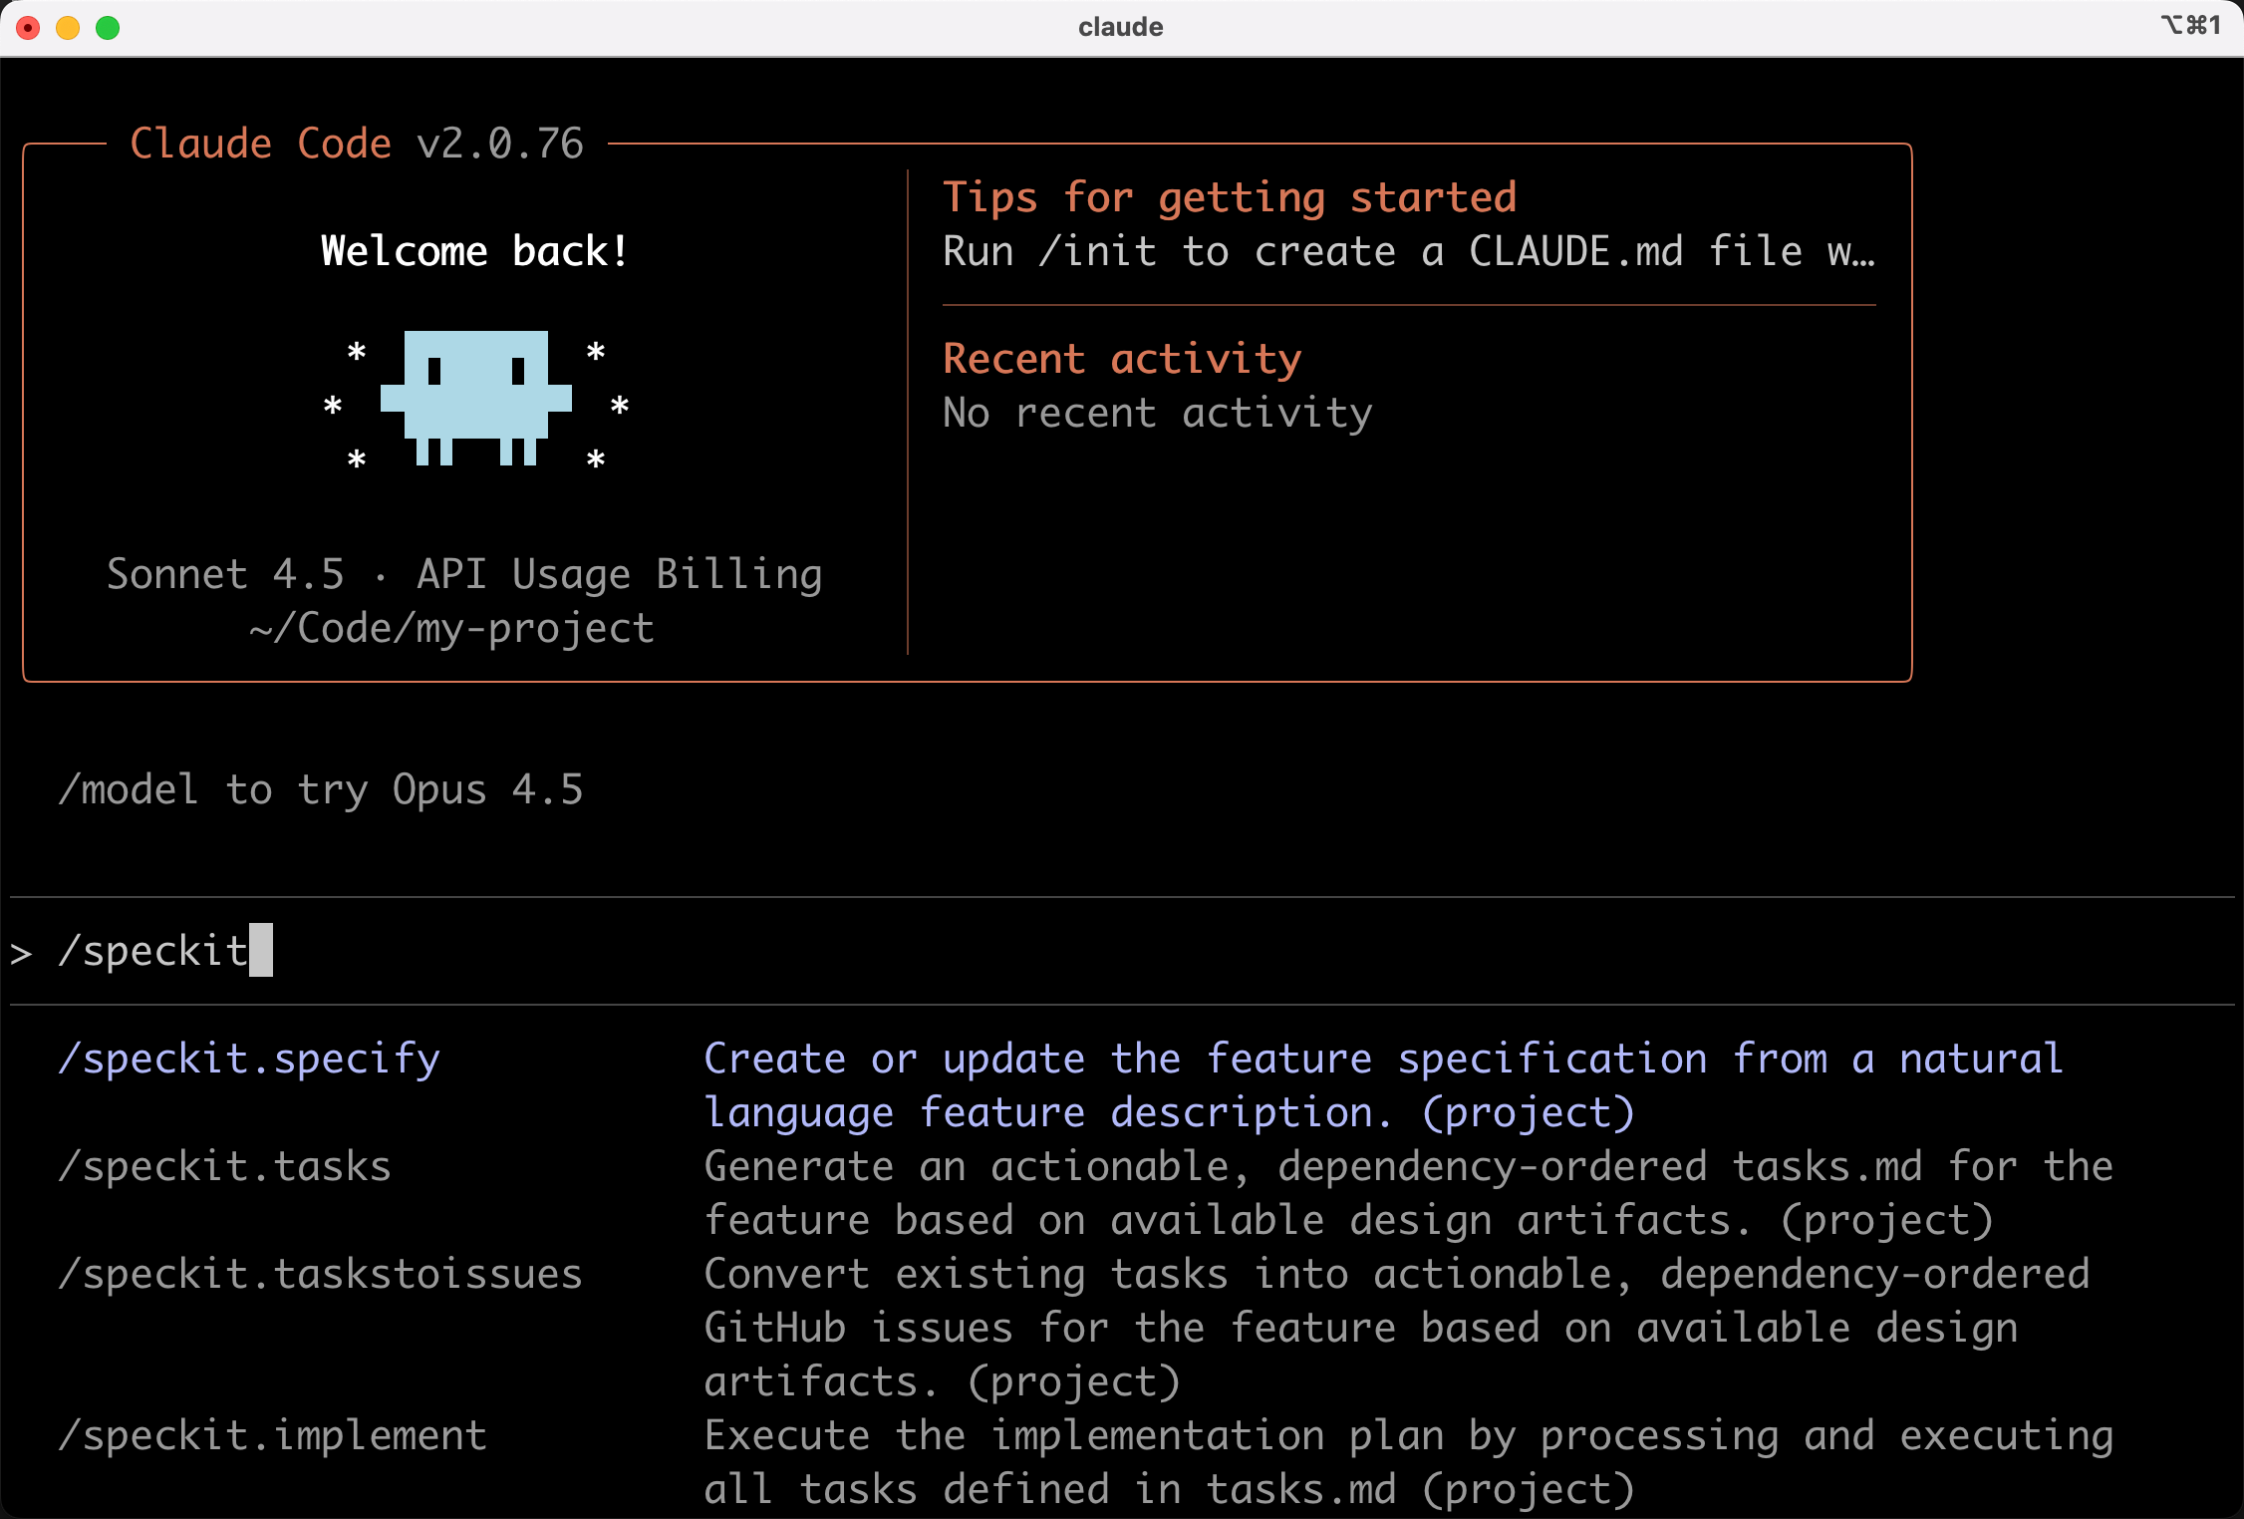Click the yellow minimize window button
This screenshot has height=1519, width=2244.
[x=68, y=27]
